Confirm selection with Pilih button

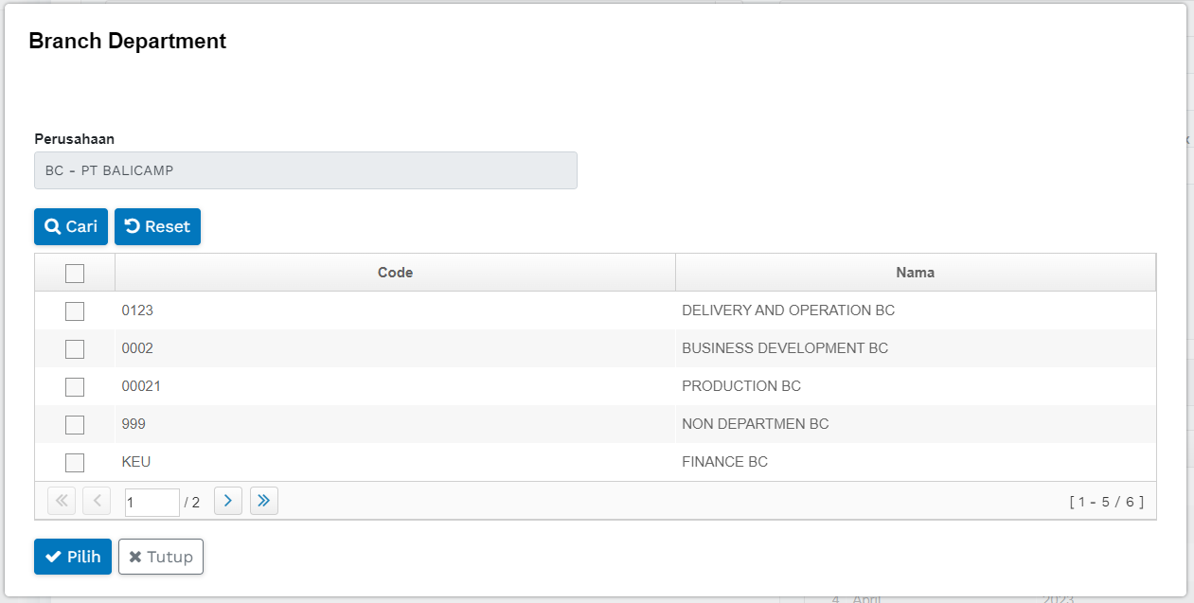point(73,557)
